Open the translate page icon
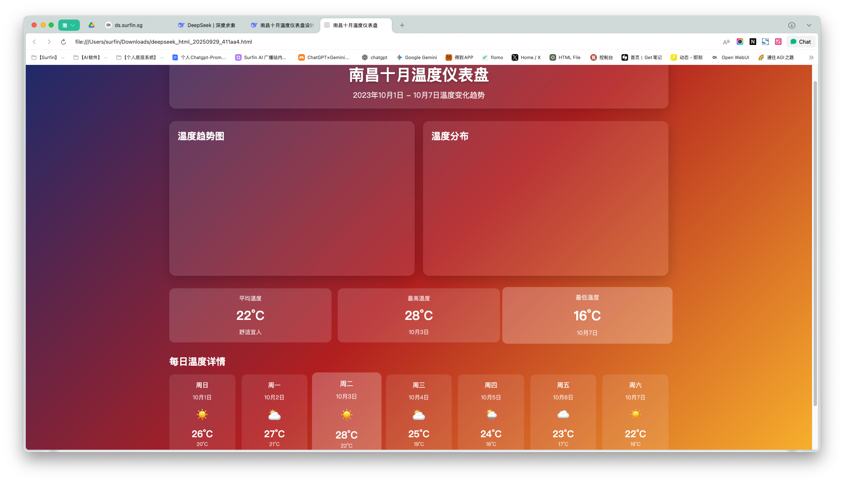The width and height of the screenshot is (844, 483). click(x=726, y=42)
